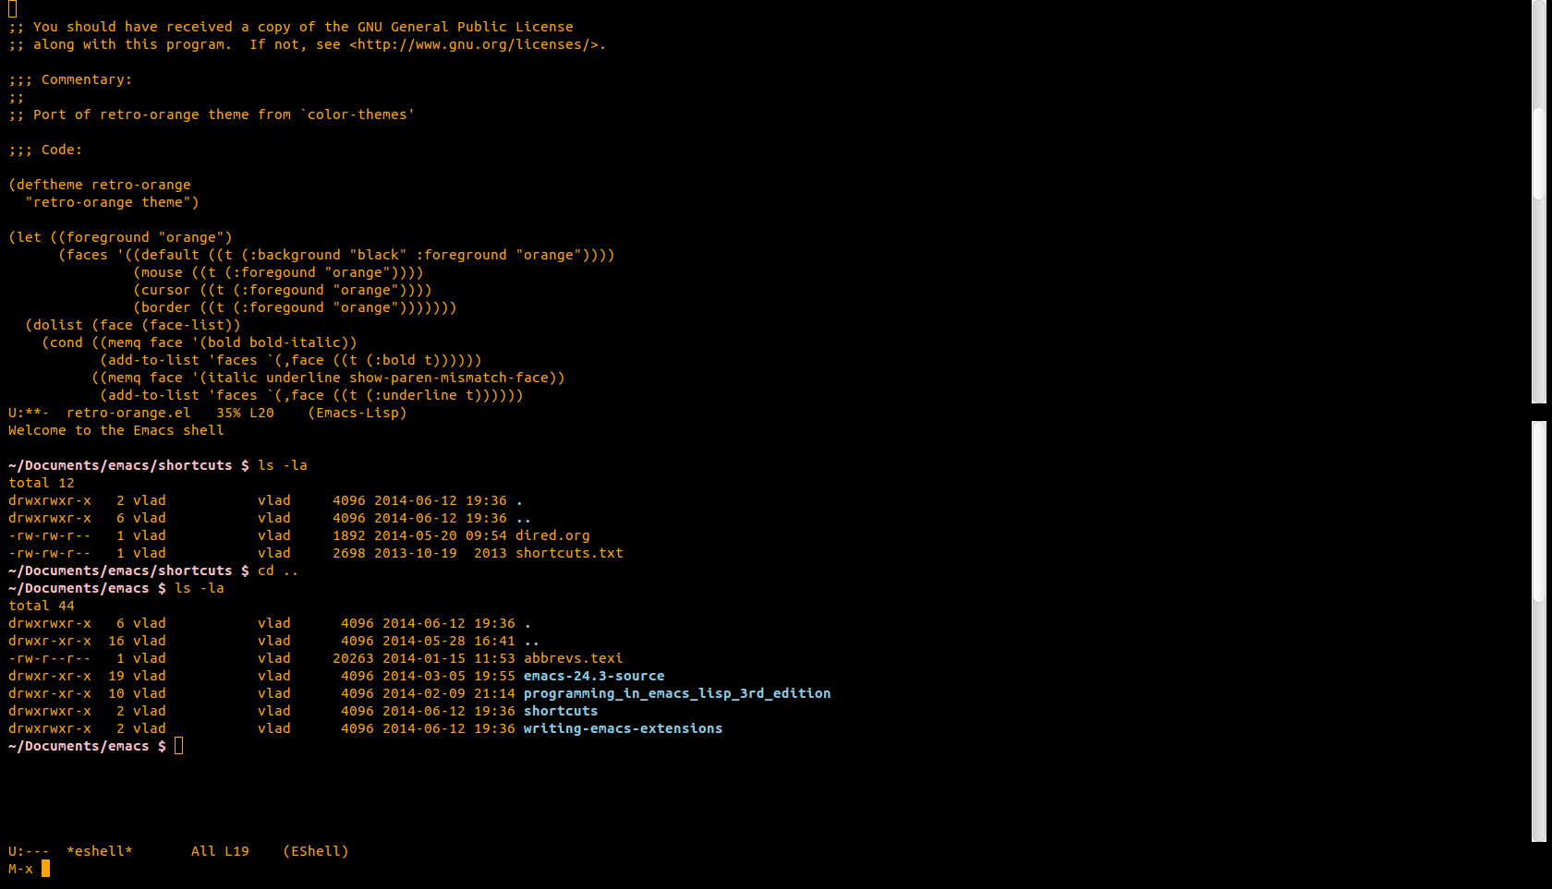Click the blue shortcuts directory name
The width and height of the screenshot is (1552, 889).
click(x=561, y=711)
